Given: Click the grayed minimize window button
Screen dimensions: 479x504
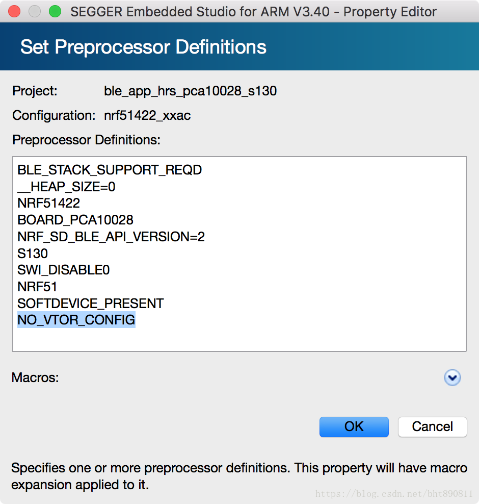Looking at the screenshot, I should [x=35, y=12].
